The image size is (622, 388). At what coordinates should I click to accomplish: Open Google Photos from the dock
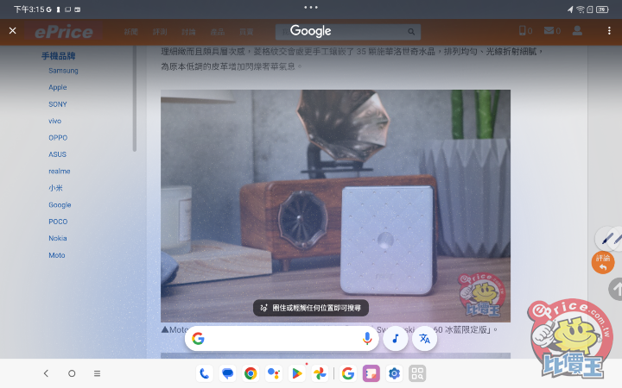point(320,373)
